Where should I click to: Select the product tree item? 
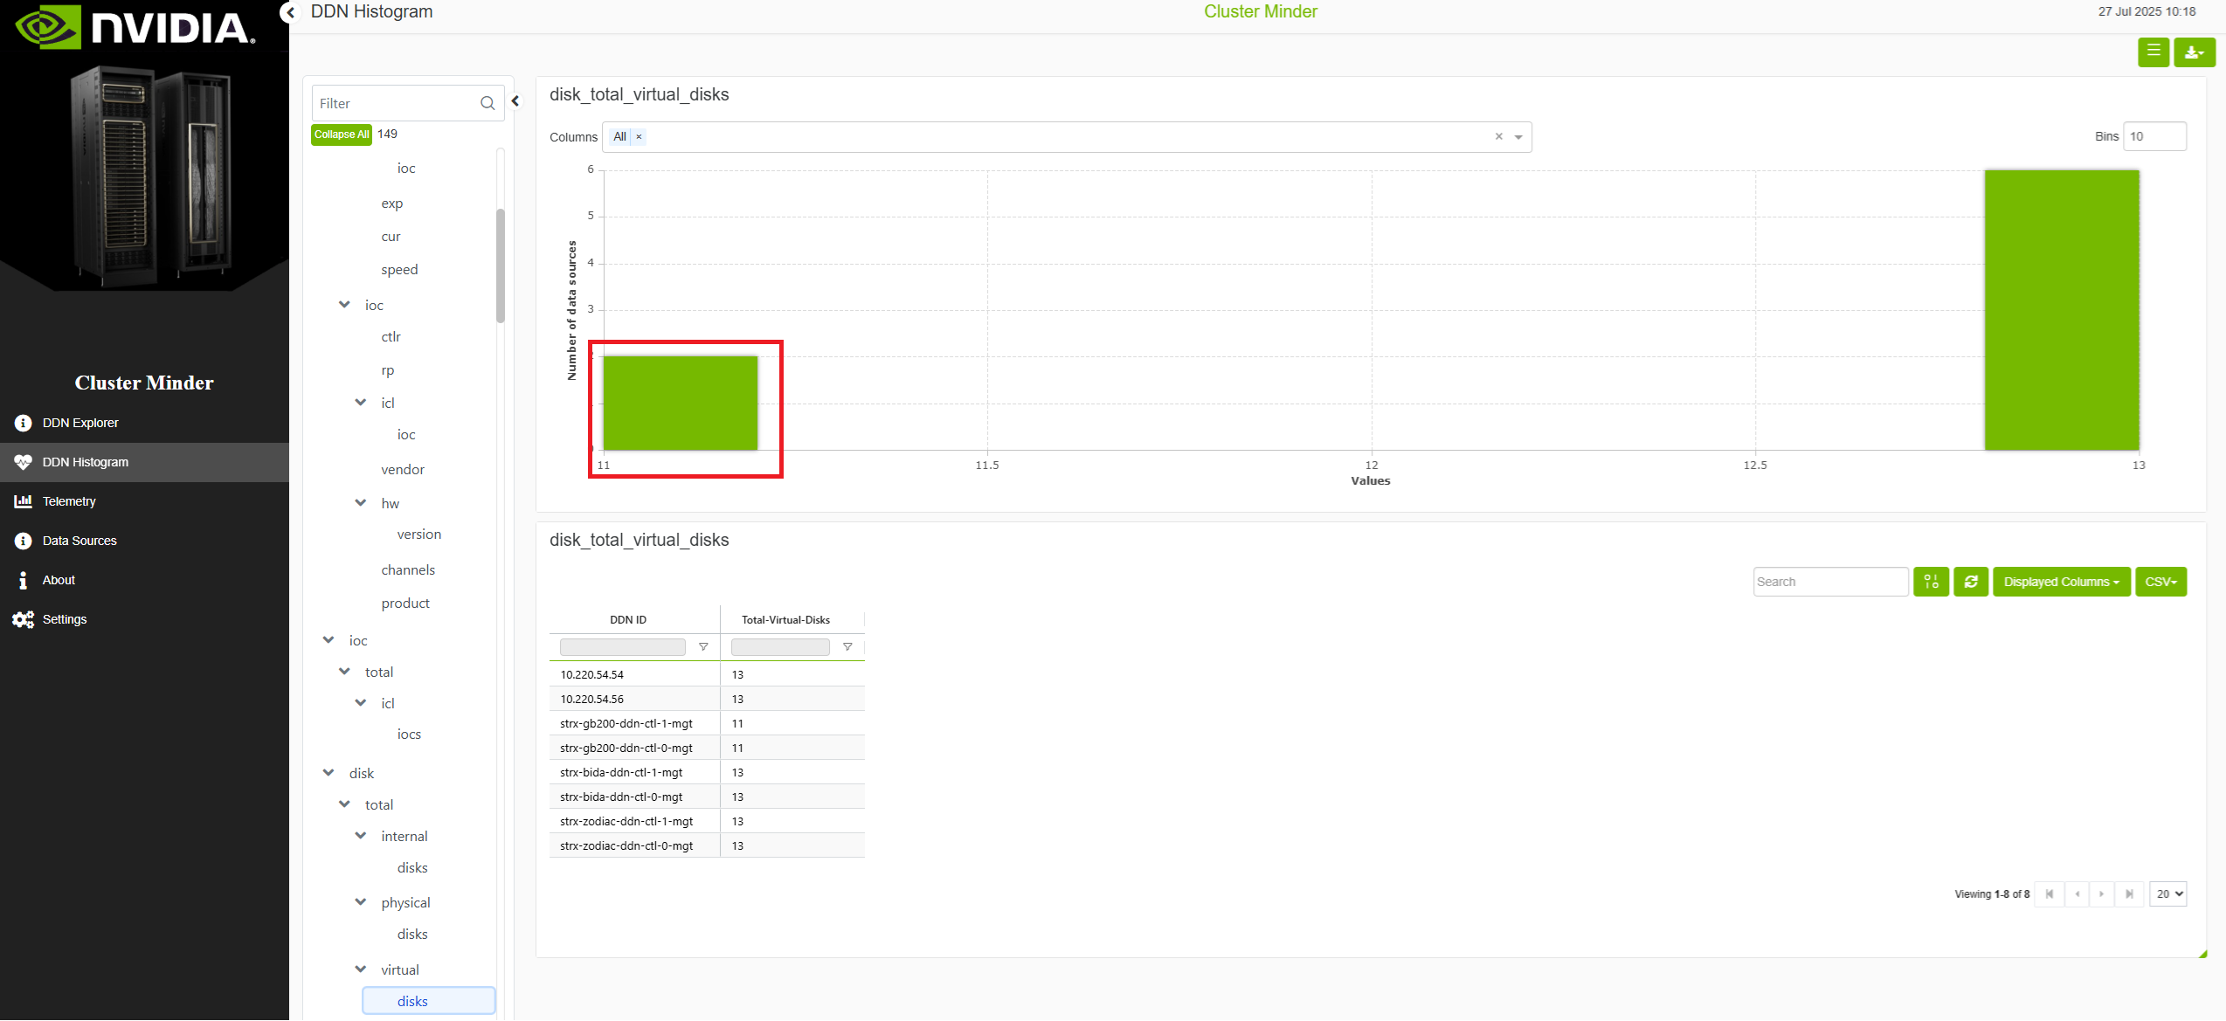(405, 604)
